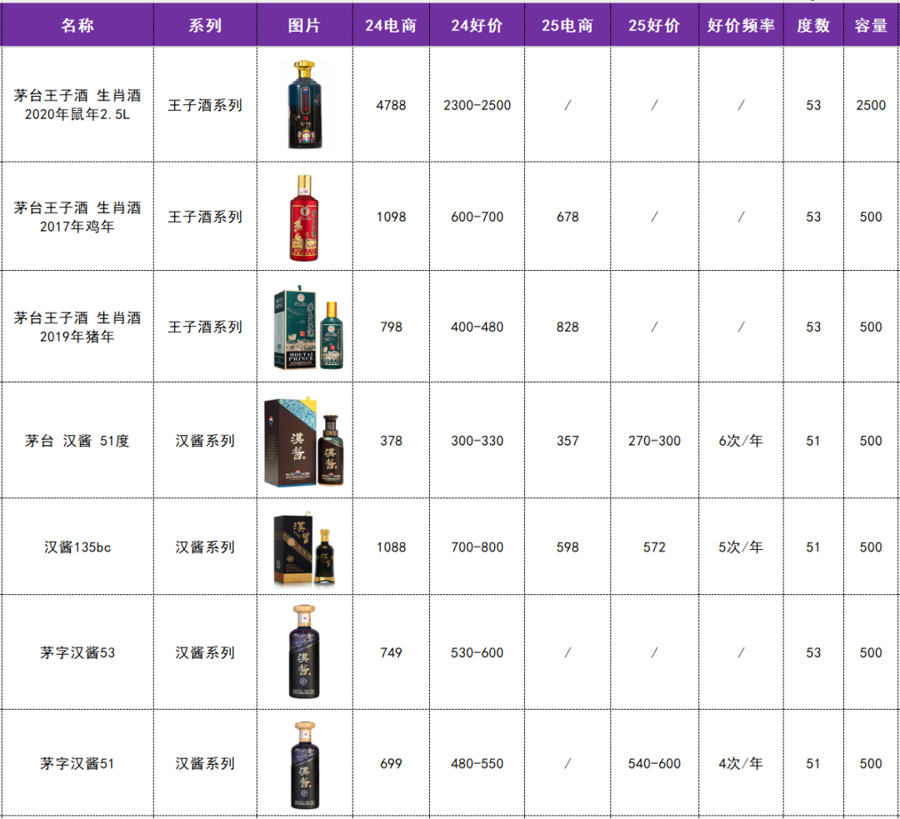This screenshot has height=819, width=900.
Task: Select the frequency cell 5次/年
Action: (x=741, y=547)
